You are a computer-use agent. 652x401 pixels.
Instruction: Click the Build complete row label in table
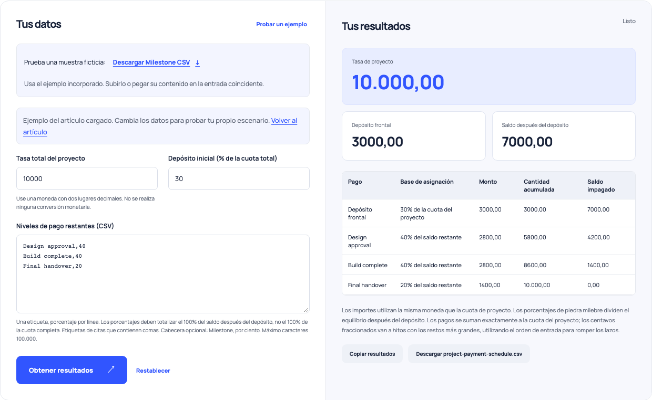(x=368, y=265)
